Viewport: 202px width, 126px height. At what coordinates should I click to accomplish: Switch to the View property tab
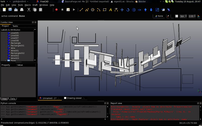[4, 99]
